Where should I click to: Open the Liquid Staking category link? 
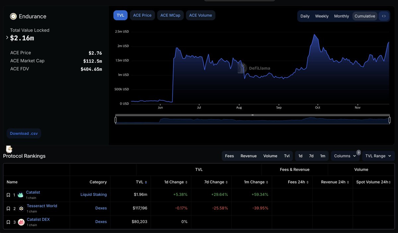[x=94, y=195]
